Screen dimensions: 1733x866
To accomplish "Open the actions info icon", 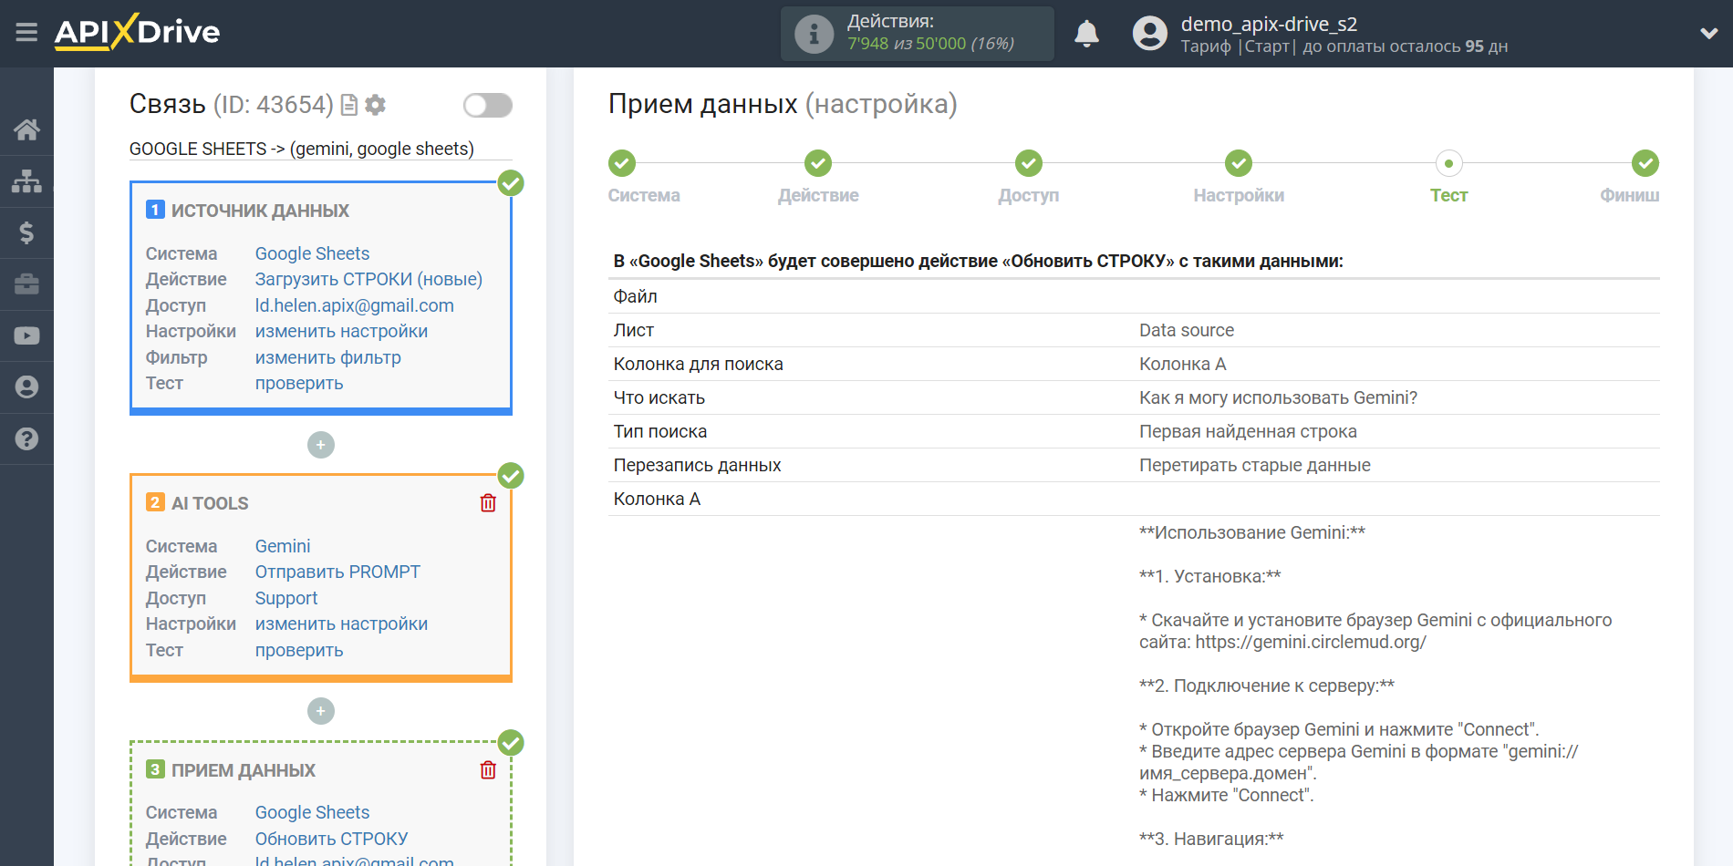I will click(x=814, y=34).
